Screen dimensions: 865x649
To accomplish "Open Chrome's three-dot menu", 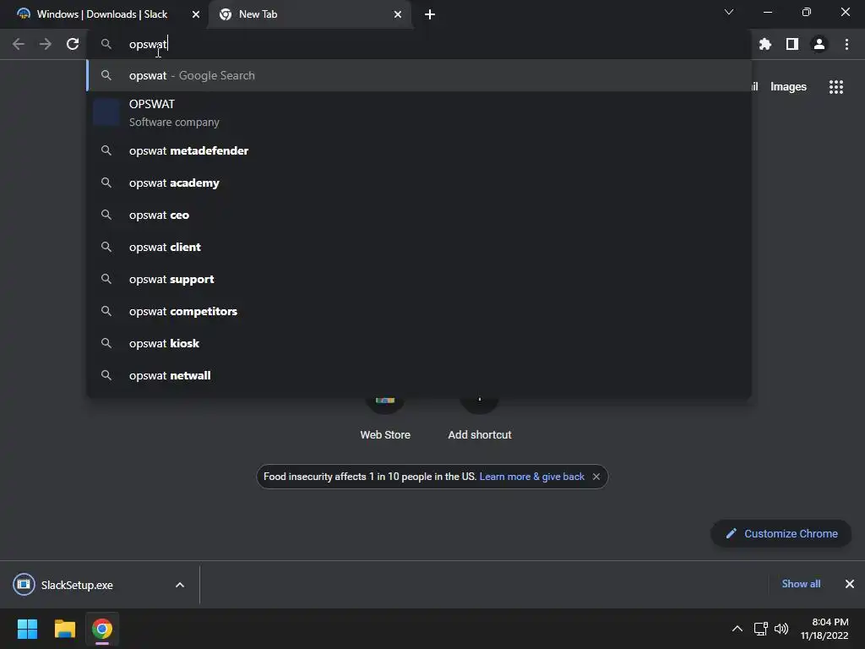I will point(846,44).
